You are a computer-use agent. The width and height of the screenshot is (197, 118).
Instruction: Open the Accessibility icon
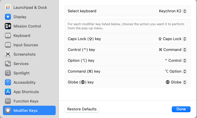(8, 82)
